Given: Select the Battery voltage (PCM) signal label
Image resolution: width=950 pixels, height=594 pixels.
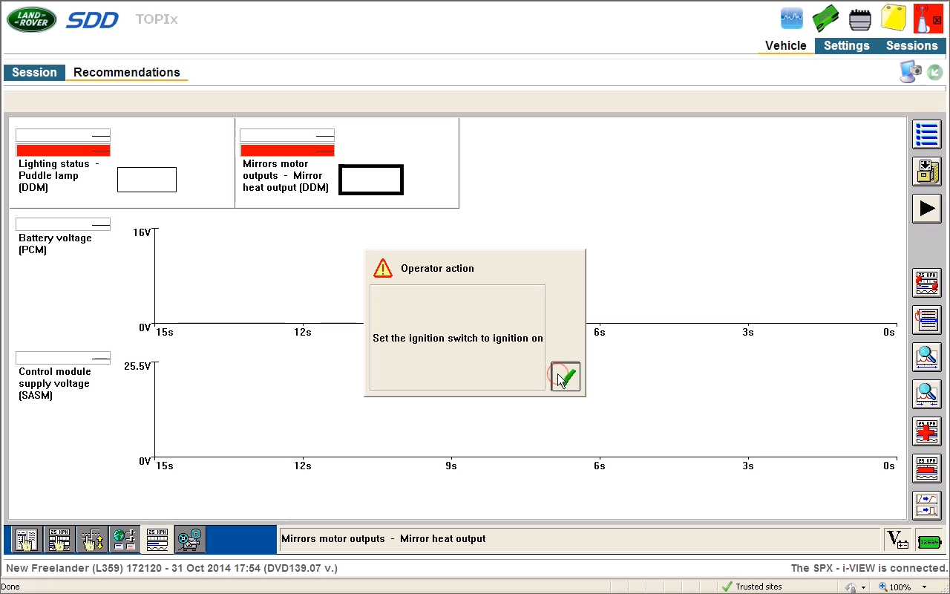Looking at the screenshot, I should 55,244.
